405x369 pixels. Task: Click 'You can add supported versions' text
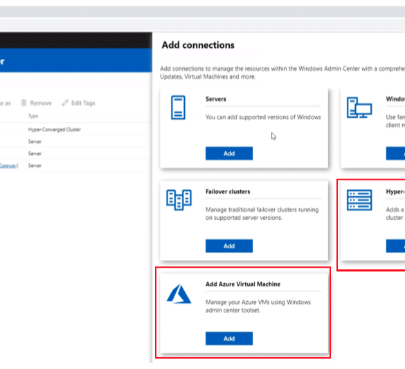coord(263,117)
